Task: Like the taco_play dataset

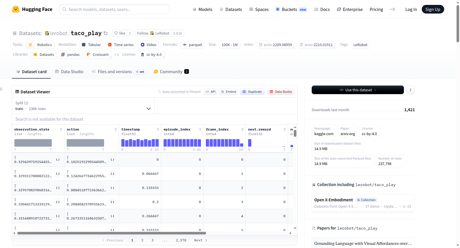Action: pos(120,33)
